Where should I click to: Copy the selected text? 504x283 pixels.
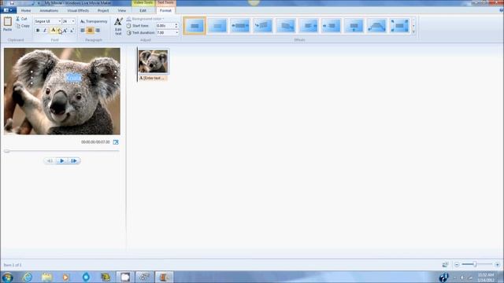23,26
